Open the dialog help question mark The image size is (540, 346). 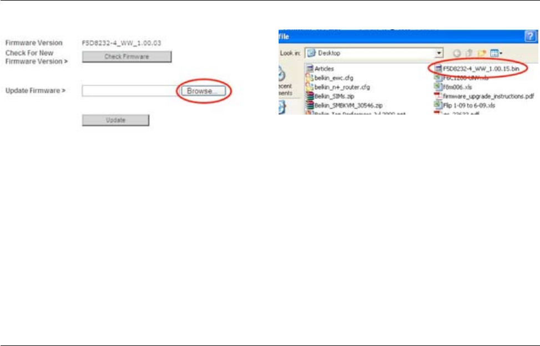pos(530,36)
